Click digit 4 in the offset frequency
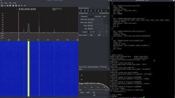175x98 pixels. (x=91, y=11)
